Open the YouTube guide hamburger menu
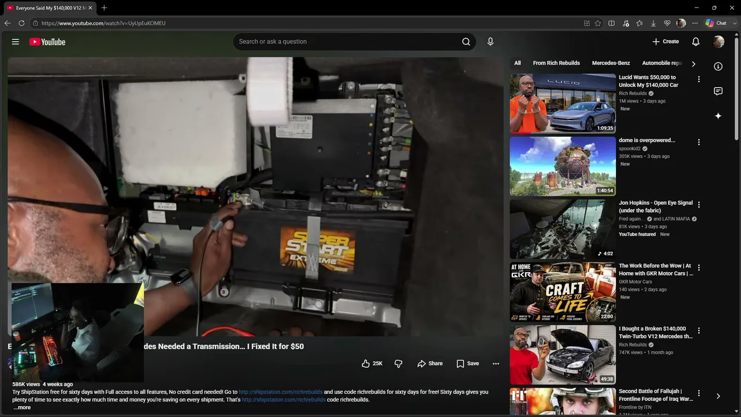Image resolution: width=741 pixels, height=417 pixels. tap(16, 42)
